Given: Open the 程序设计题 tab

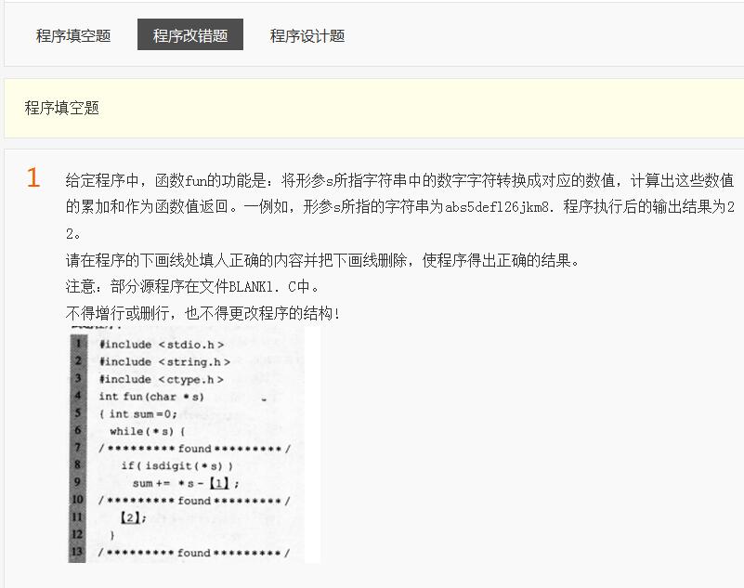Looking at the screenshot, I should pyautogui.click(x=307, y=35).
